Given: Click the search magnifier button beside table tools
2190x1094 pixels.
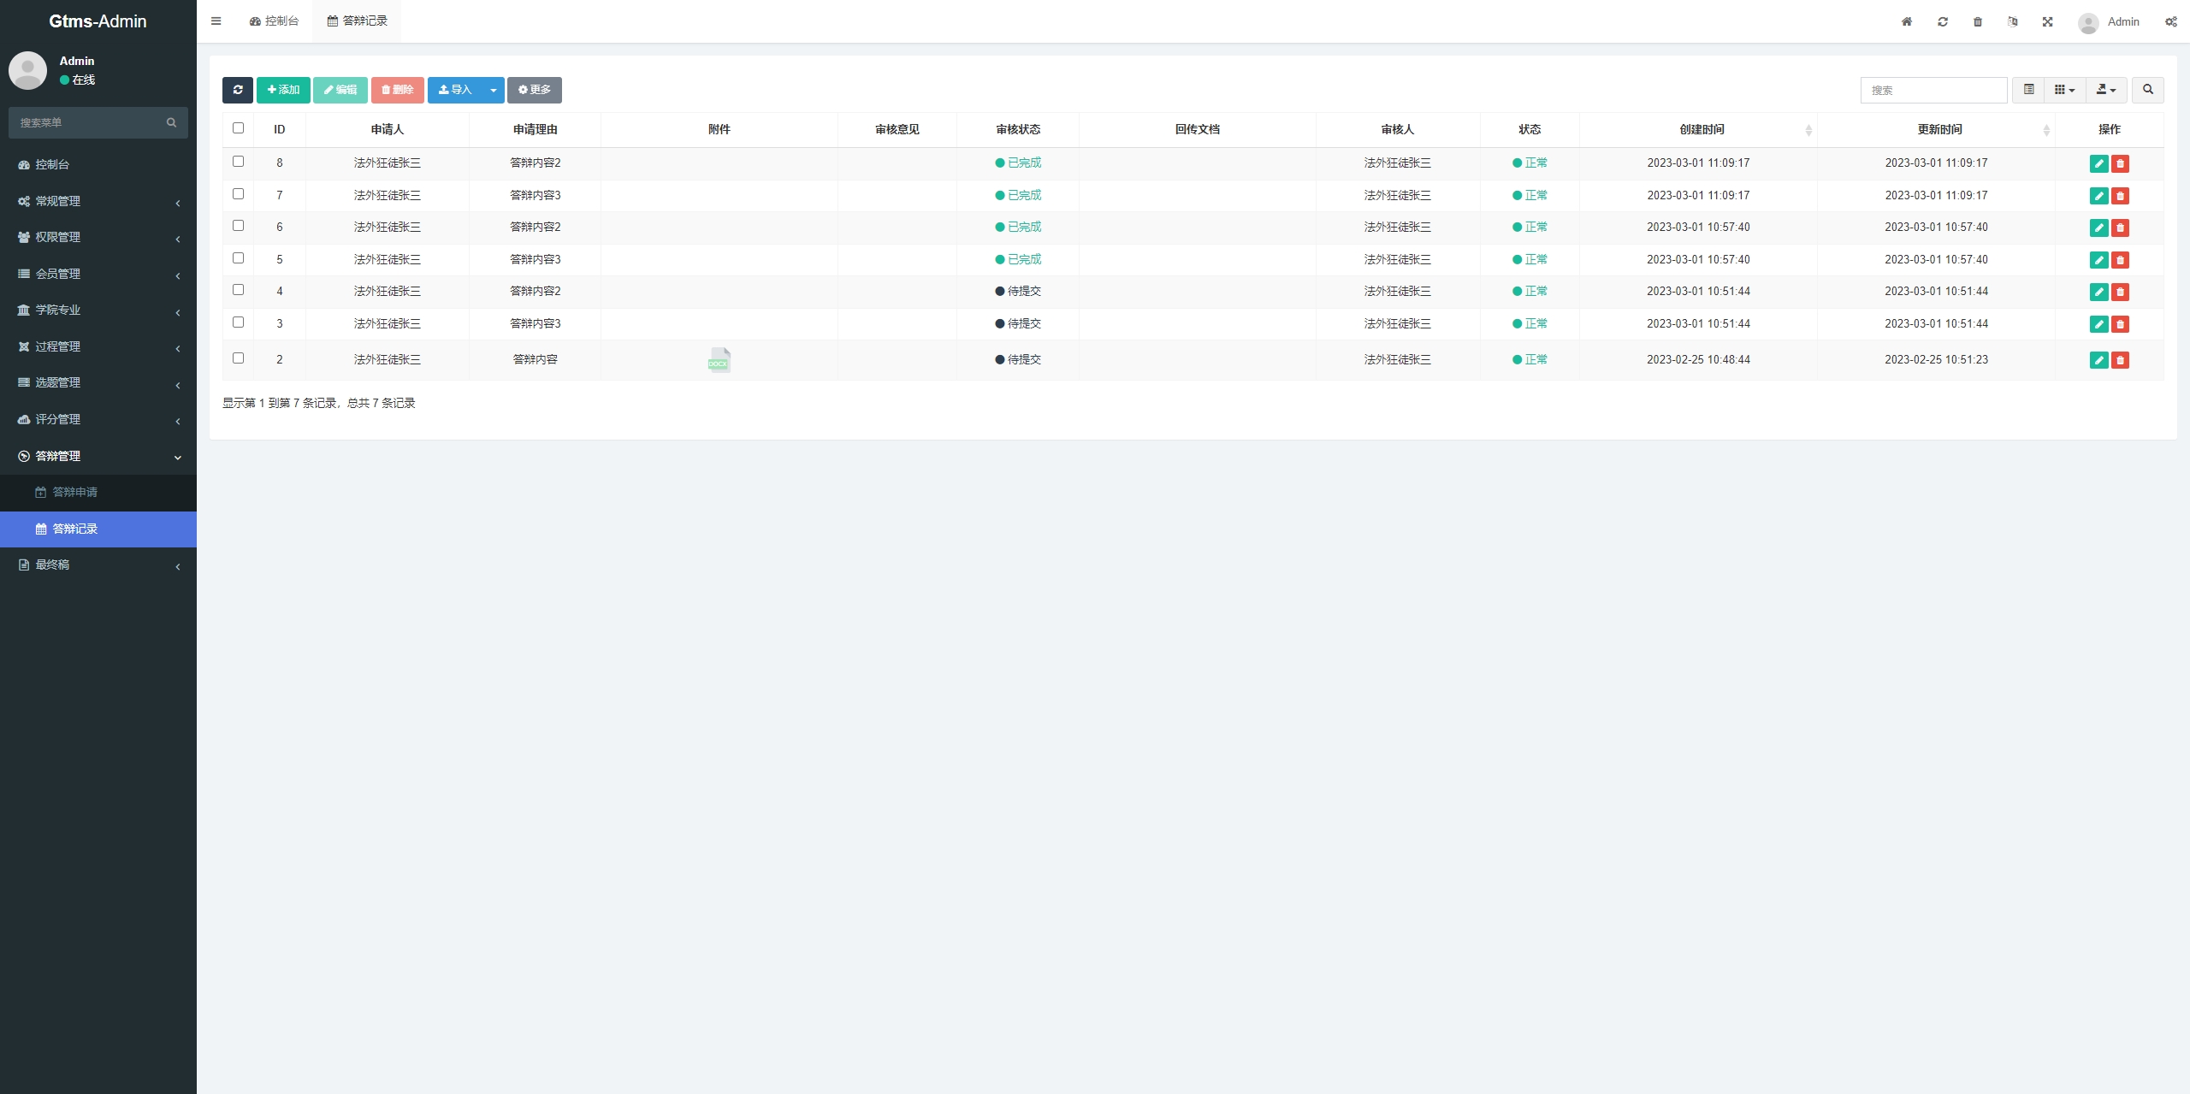Looking at the screenshot, I should click(2148, 90).
